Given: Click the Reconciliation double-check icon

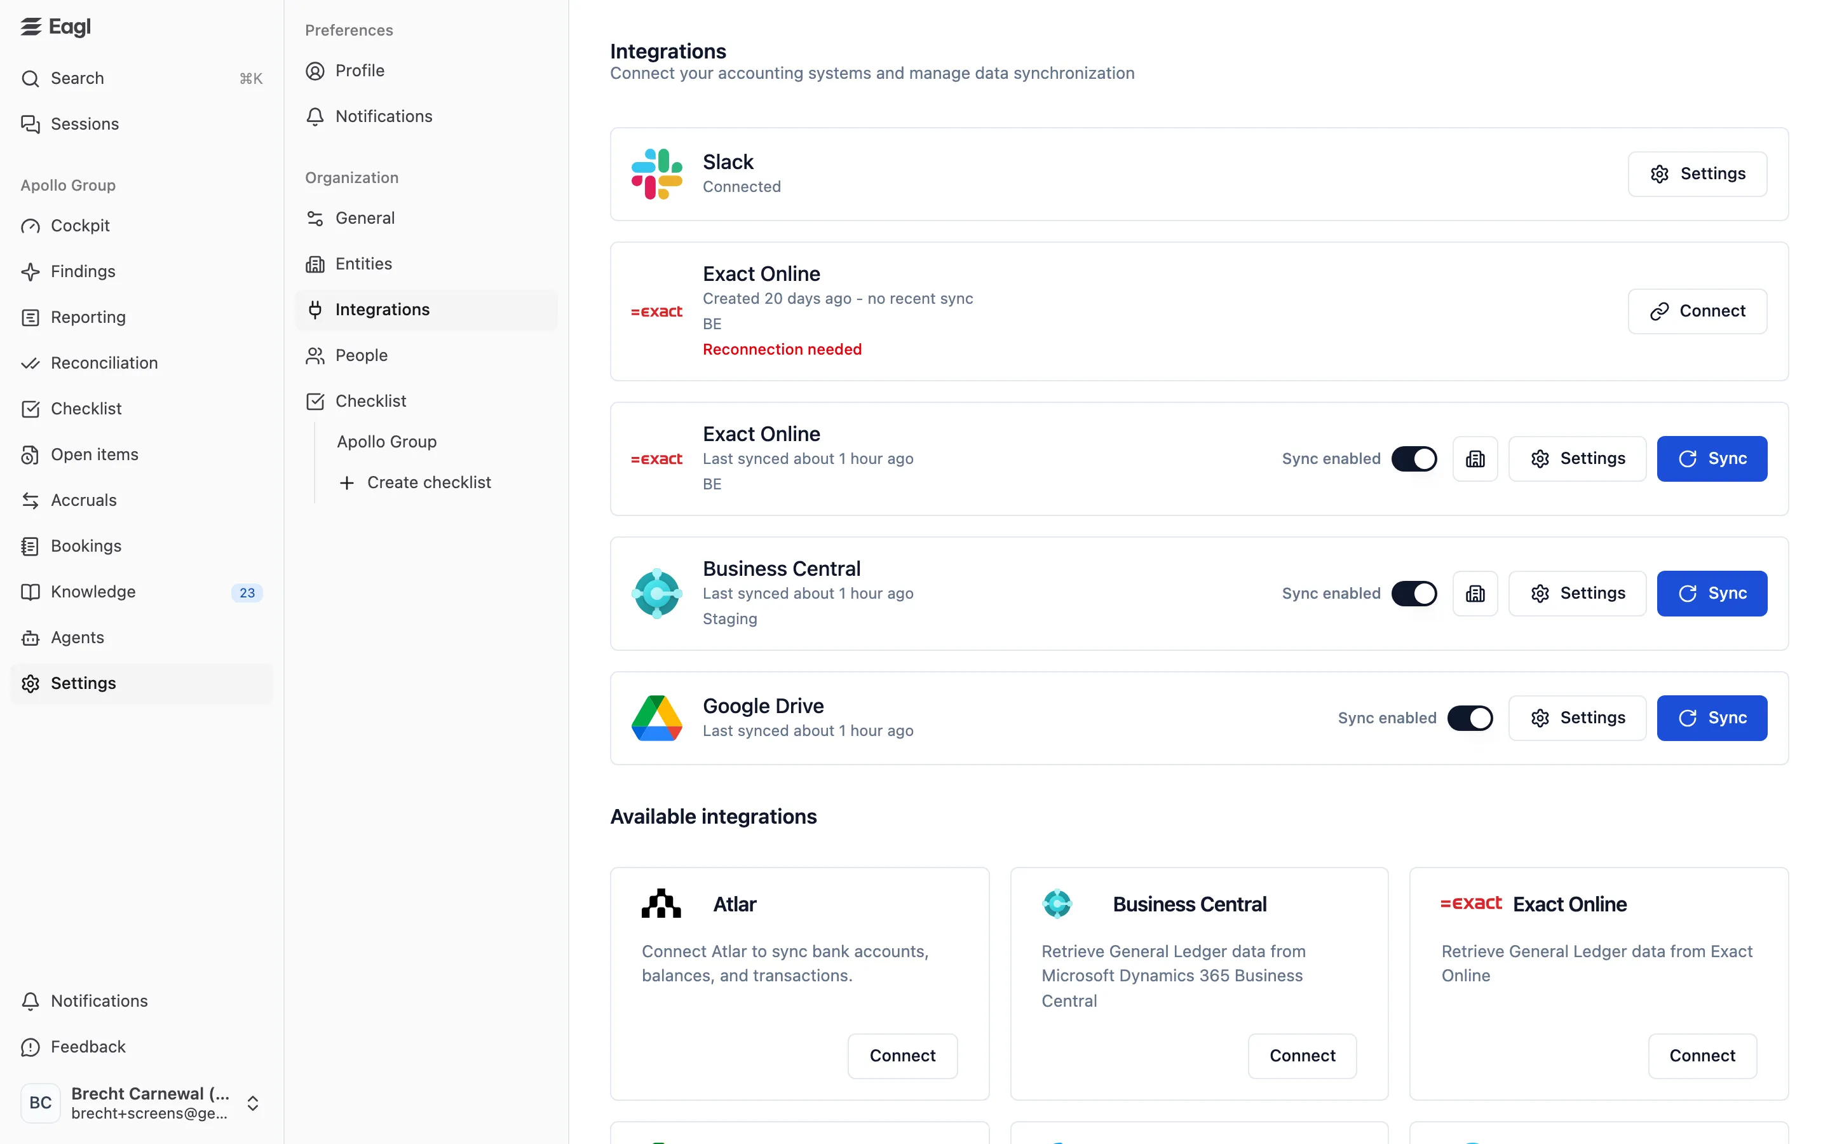Looking at the screenshot, I should (x=30, y=363).
